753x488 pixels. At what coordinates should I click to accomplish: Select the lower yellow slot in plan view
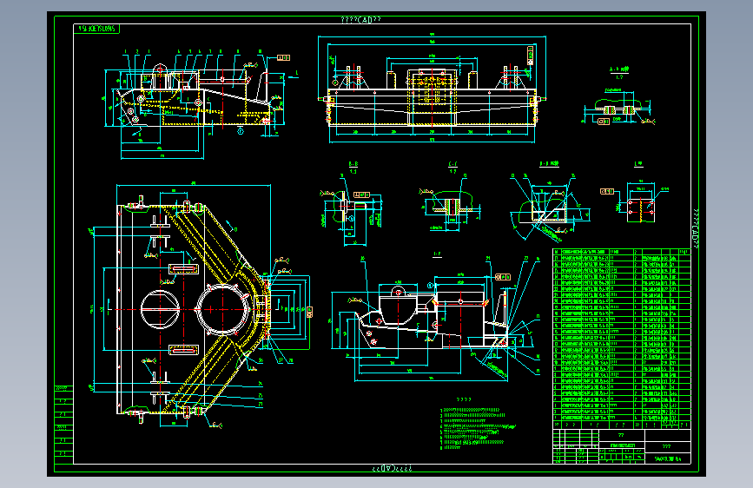click(x=183, y=350)
